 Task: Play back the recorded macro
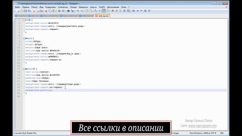[121, 11]
